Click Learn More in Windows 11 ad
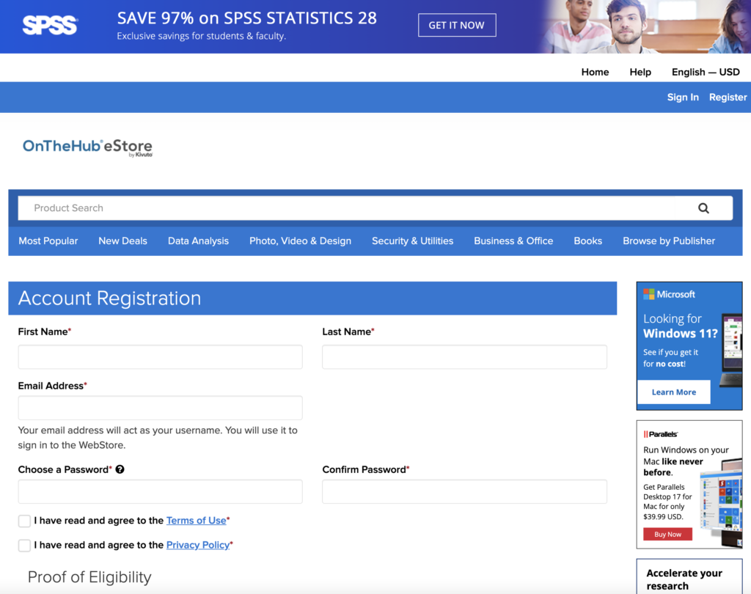Screen dimensions: 751x594 (x=674, y=392)
